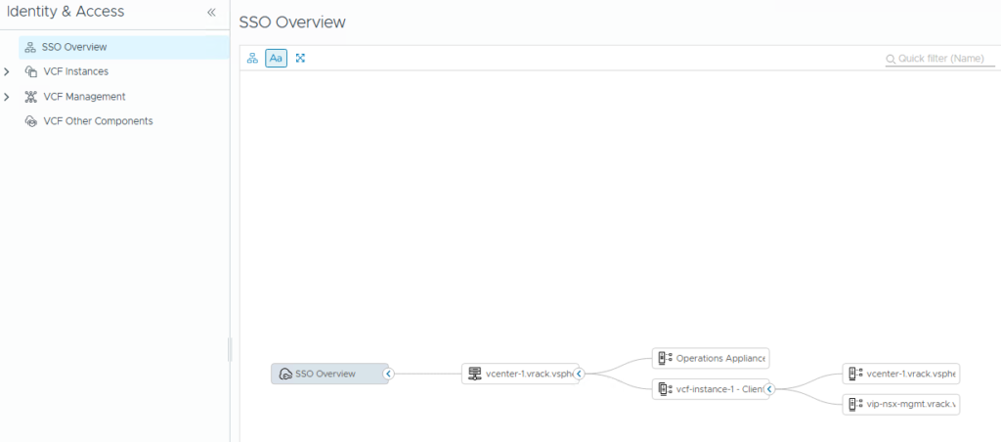This screenshot has height=442, width=1001.
Task: Click the fit-to-screen icon in toolbar
Action: coord(300,59)
